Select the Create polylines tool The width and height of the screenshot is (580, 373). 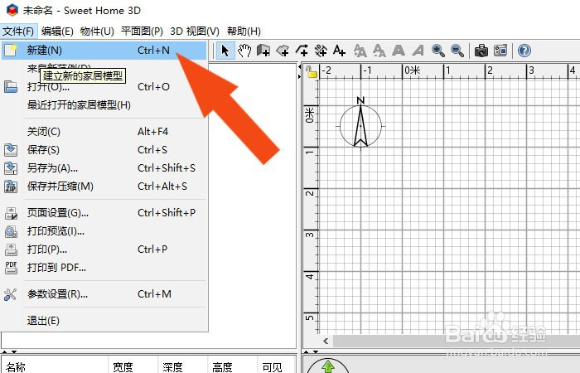[x=302, y=51]
